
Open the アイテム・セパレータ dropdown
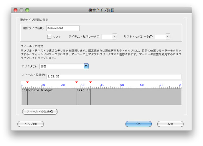pyautogui.click(x=114, y=36)
